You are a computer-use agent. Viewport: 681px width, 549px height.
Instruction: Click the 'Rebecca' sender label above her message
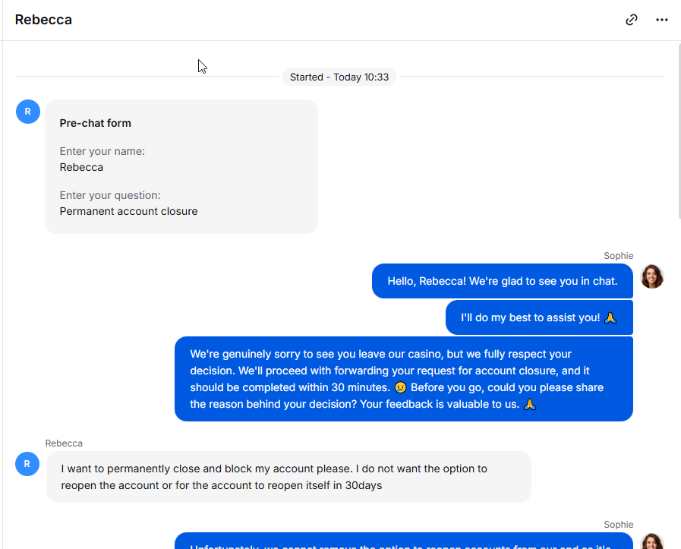[64, 443]
